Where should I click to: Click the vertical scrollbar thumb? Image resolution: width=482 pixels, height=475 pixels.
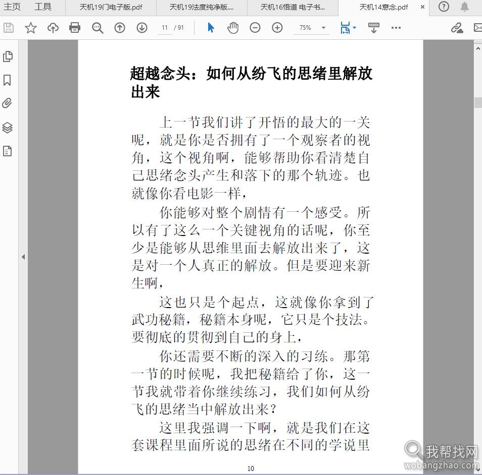click(478, 102)
